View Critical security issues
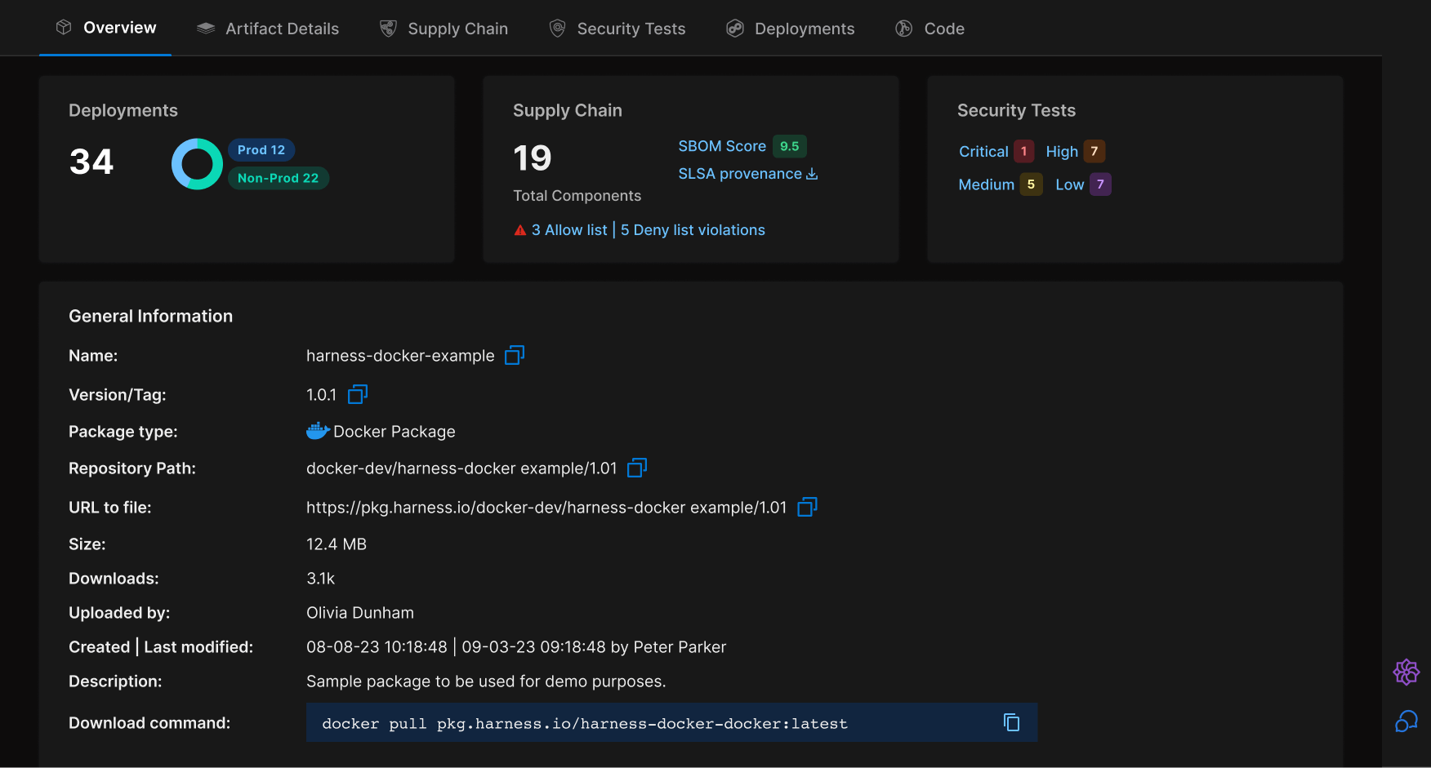The image size is (1431, 768). 983,151
